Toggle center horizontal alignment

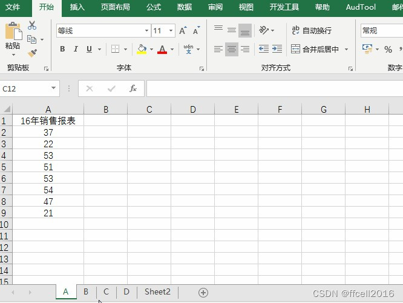pos(232,49)
